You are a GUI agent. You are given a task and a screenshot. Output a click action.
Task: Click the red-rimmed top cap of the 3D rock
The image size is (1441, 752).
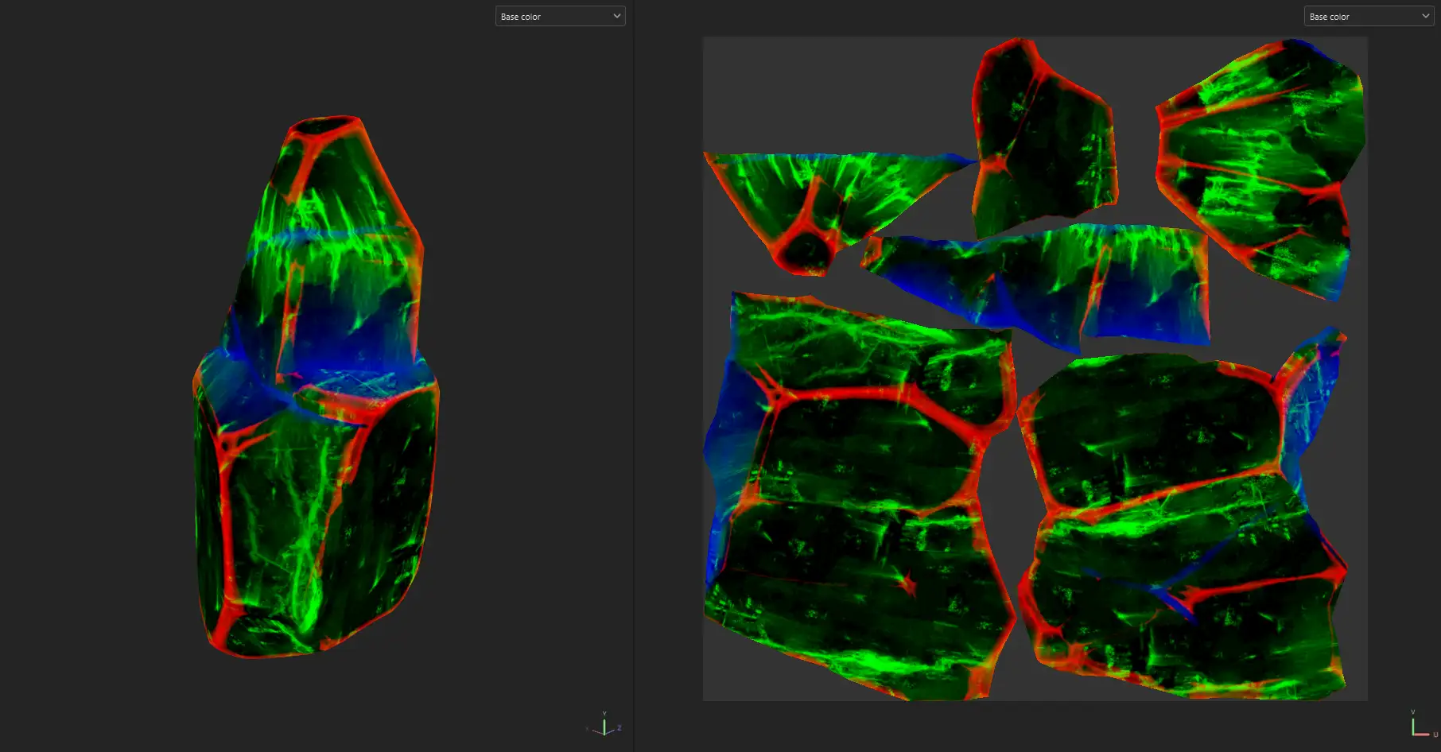point(326,127)
